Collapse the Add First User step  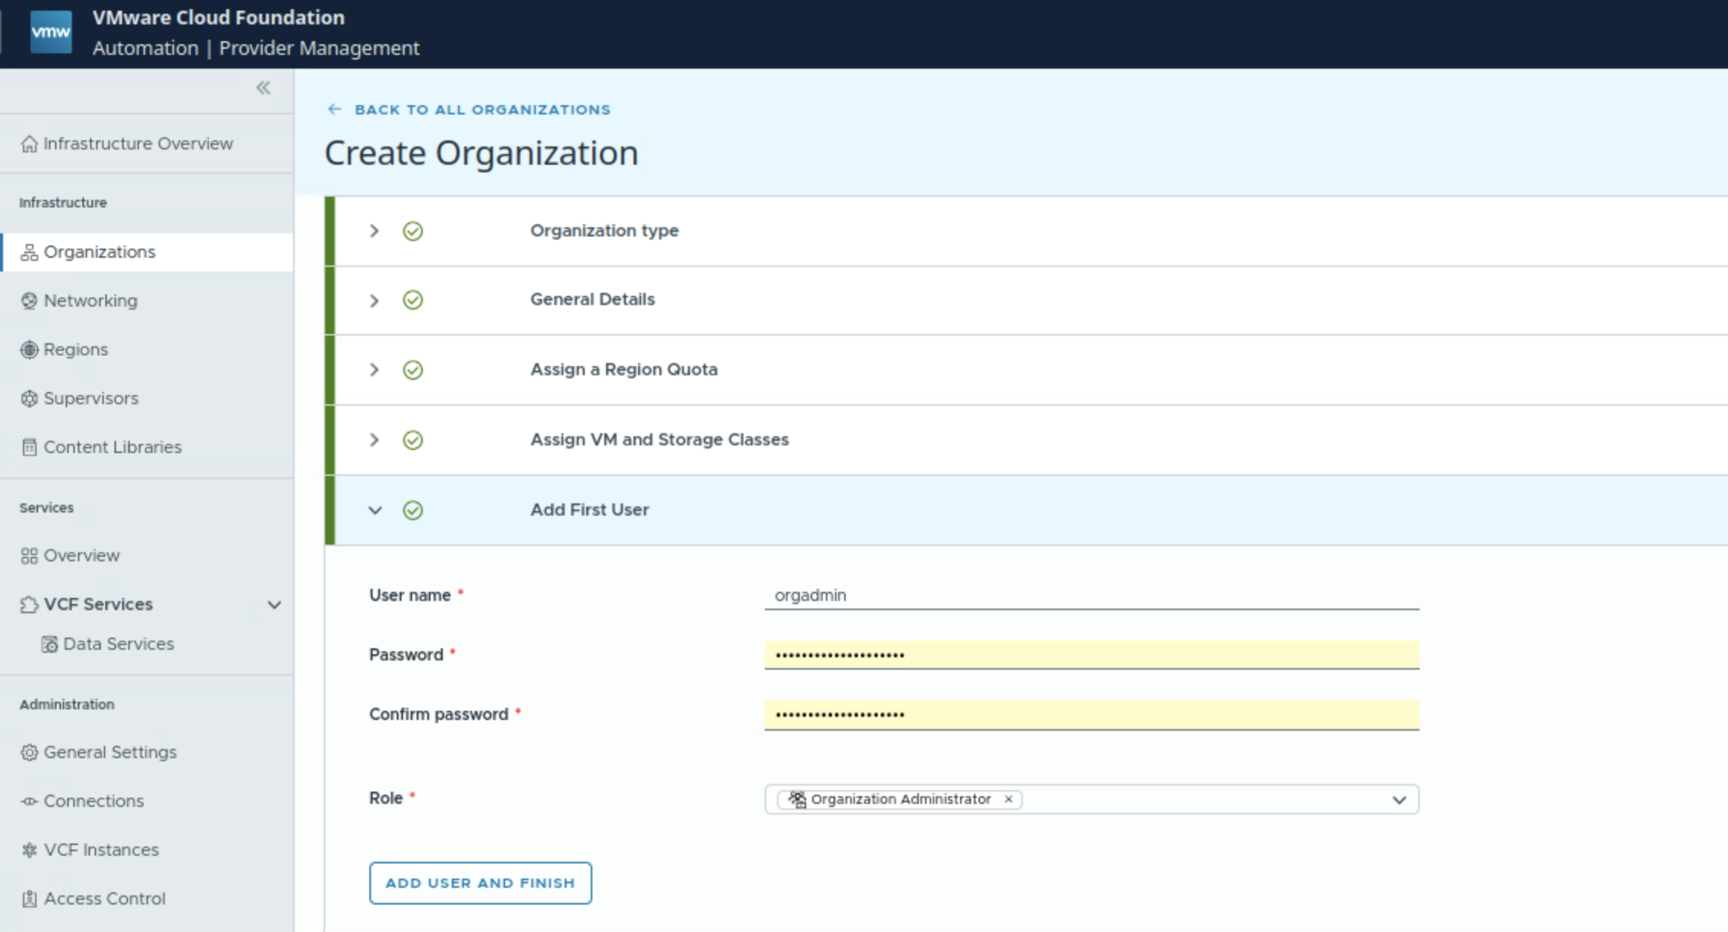[x=375, y=510]
